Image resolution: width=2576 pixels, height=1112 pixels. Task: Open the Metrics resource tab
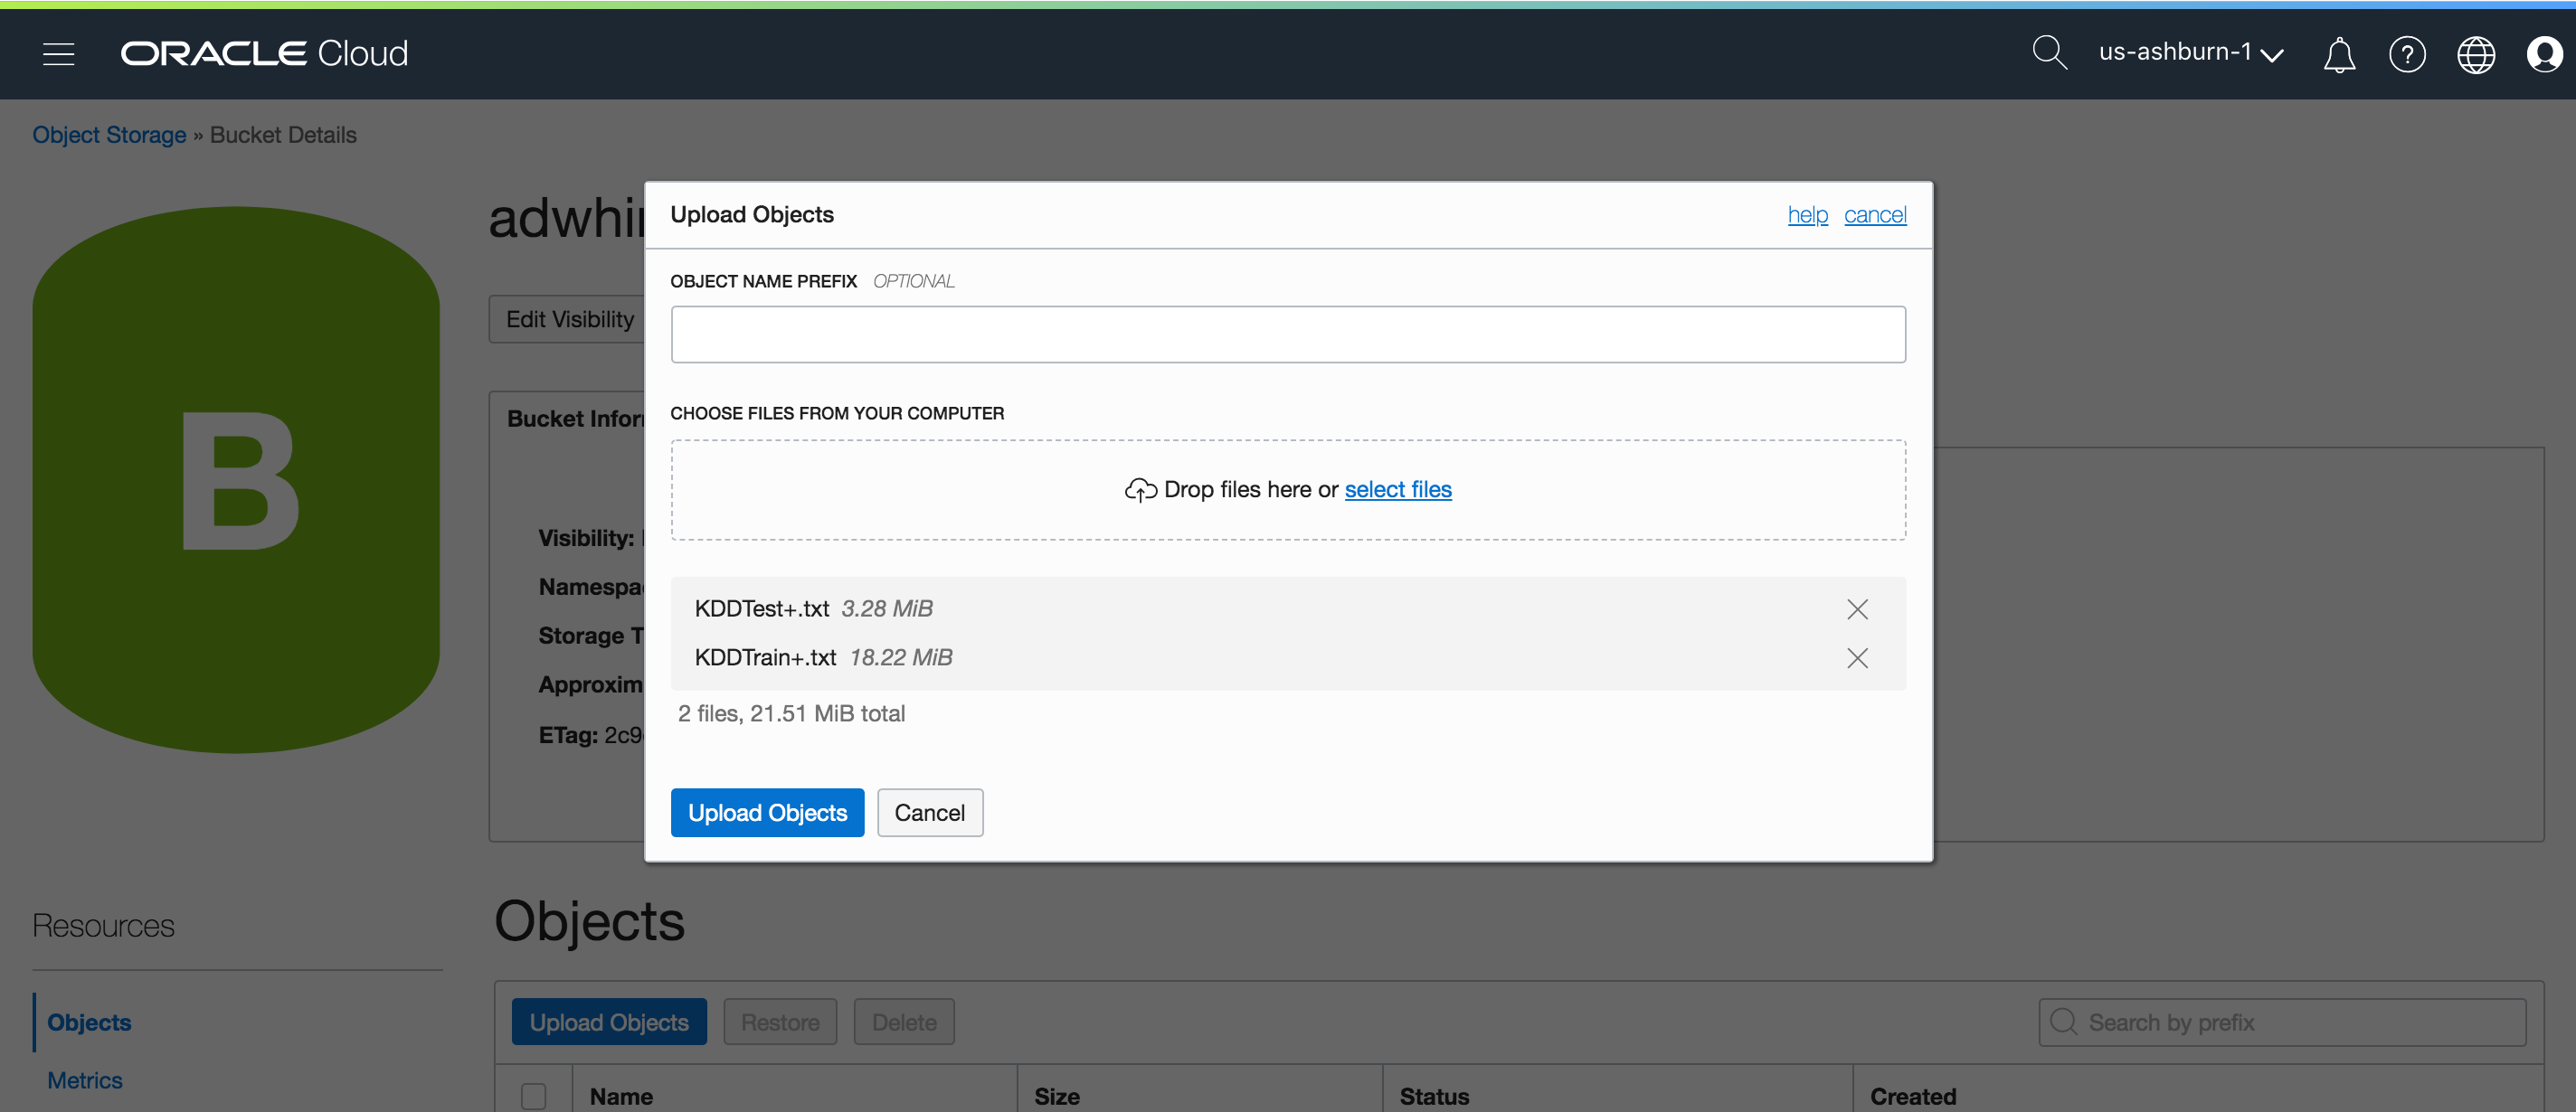tap(85, 1080)
